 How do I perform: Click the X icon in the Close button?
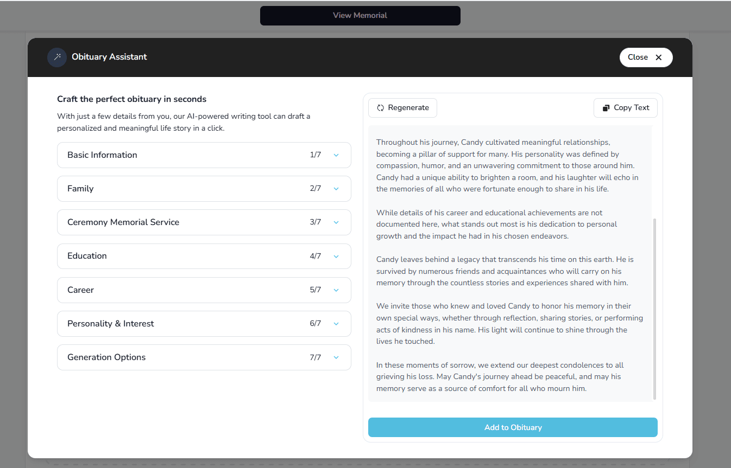click(x=658, y=57)
